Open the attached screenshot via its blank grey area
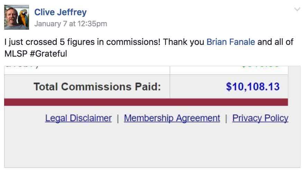The width and height of the screenshot is (307, 172). pos(152,147)
